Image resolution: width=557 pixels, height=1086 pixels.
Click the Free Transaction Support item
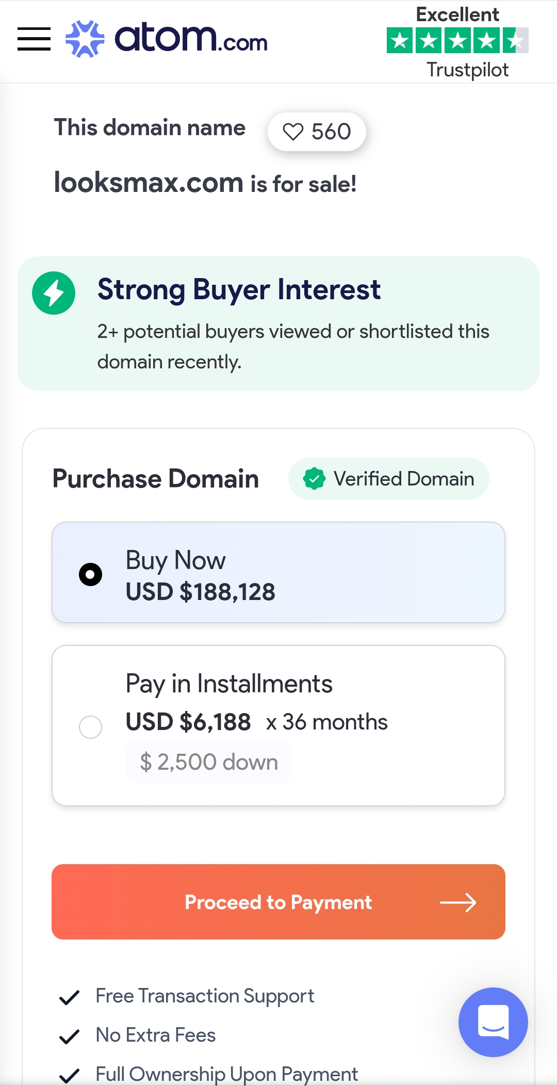[x=205, y=996]
